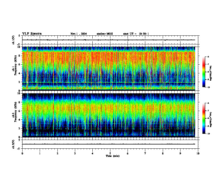Click the "-6" label on ch.2 color bar
The width and height of the screenshot is (223, 172).
(208, 103)
